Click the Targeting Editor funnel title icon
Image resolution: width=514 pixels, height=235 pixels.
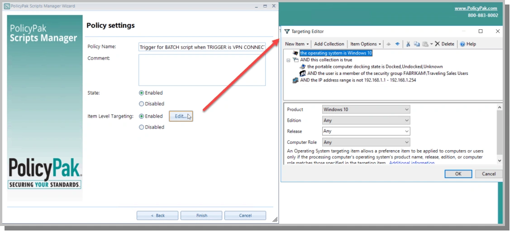coord(287,32)
